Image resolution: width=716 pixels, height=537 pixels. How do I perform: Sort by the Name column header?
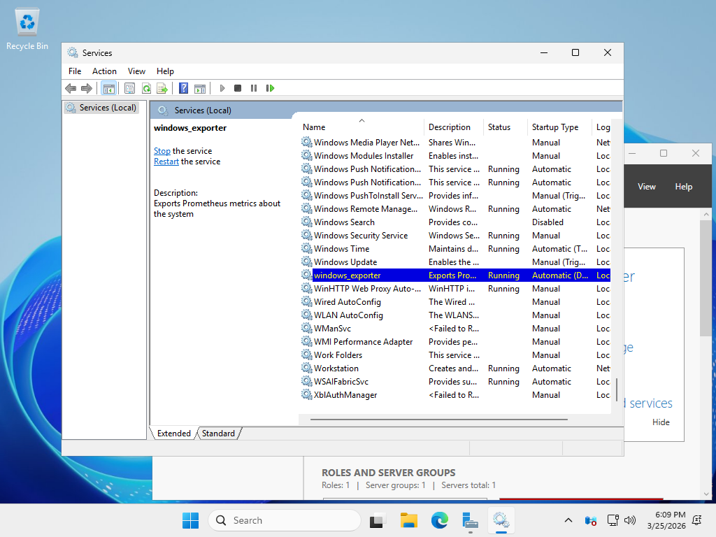point(361,127)
